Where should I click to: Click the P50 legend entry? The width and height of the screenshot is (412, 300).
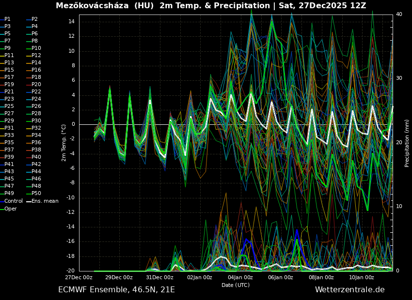coord(36,194)
